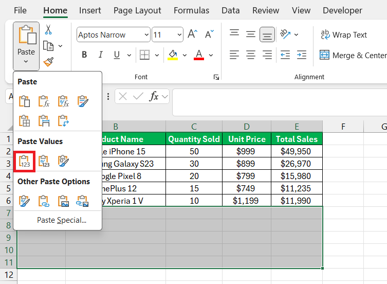This screenshot has height=284, width=387.
Task: Select Values & Source Formatting paste icon
Action: pos(63,161)
